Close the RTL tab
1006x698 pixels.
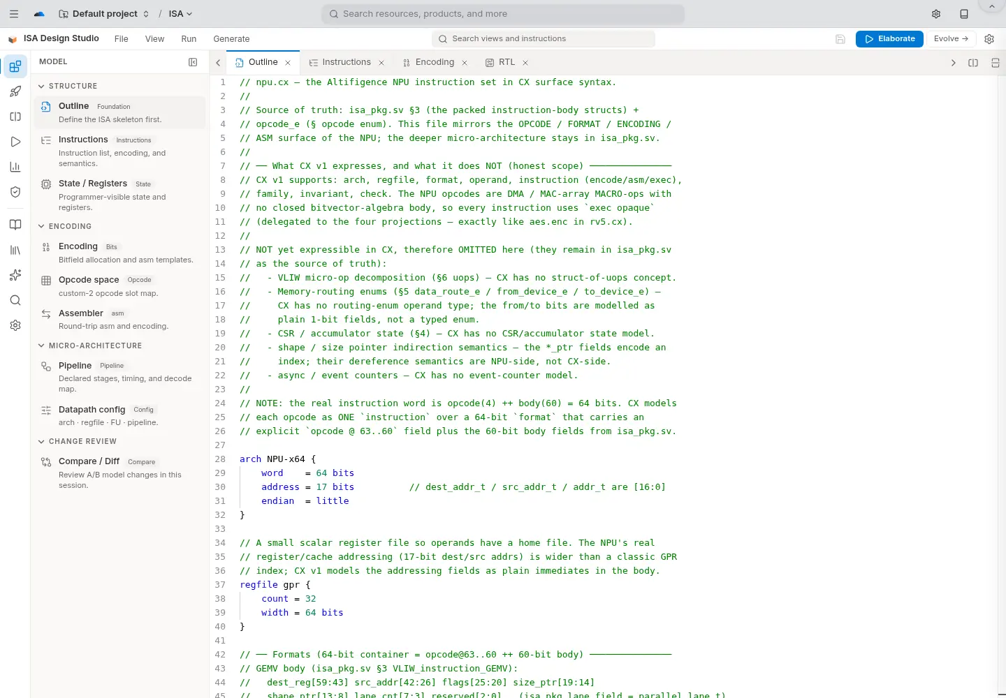click(525, 63)
